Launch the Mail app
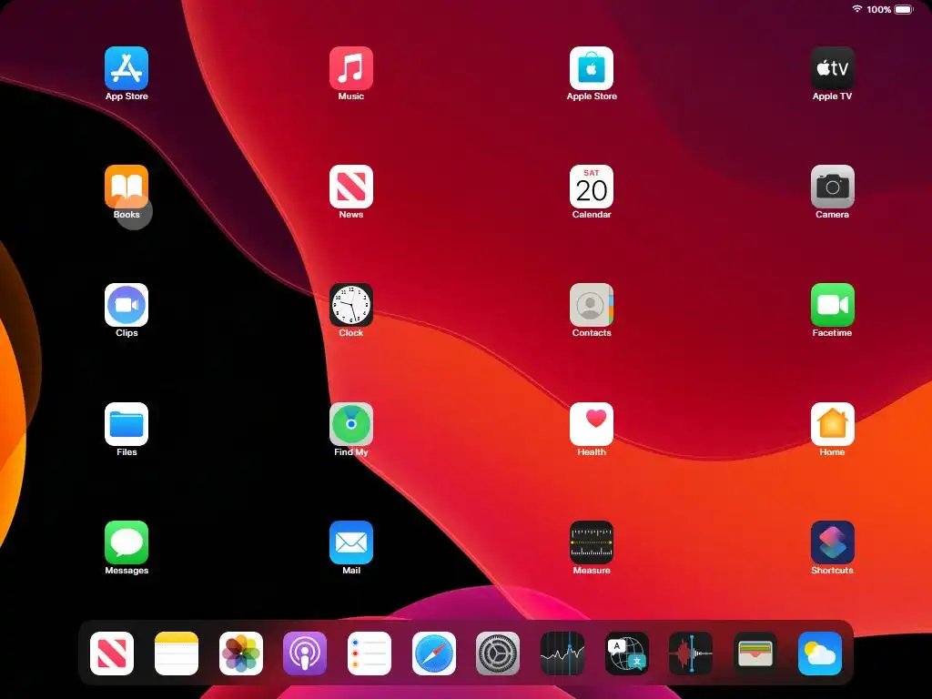932x699 pixels. (351, 542)
